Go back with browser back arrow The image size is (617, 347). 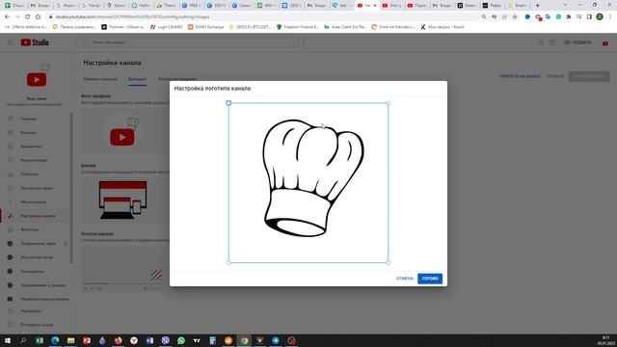pos(7,17)
